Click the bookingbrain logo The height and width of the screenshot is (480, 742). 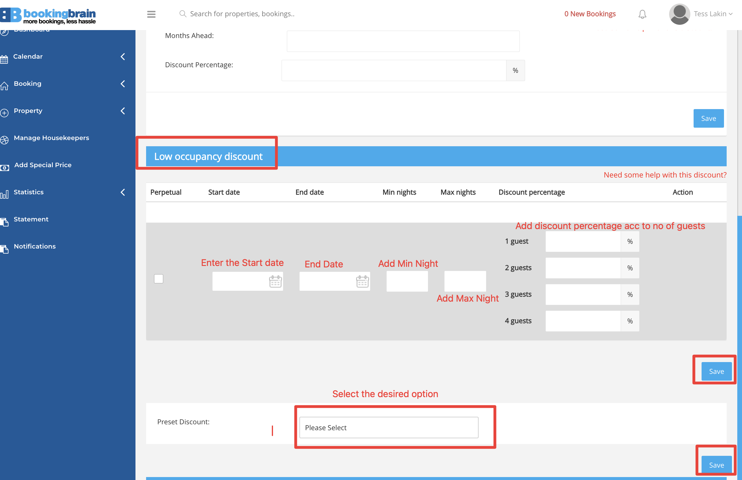point(48,15)
